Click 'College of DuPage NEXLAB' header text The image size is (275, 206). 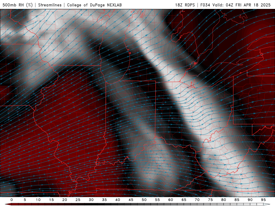tap(94, 5)
